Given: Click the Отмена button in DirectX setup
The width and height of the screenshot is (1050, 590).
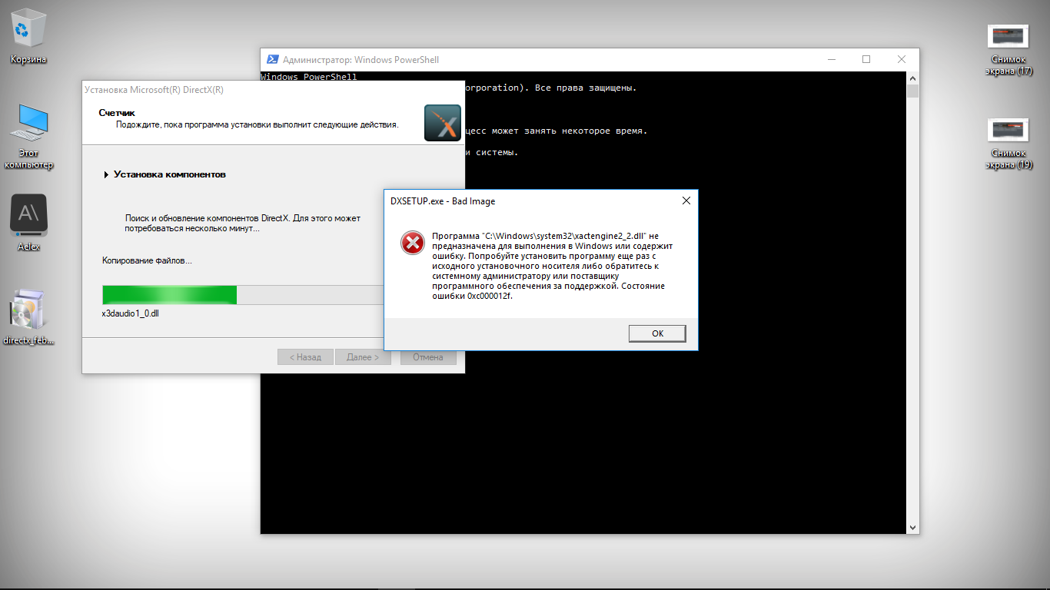Looking at the screenshot, I should [427, 357].
